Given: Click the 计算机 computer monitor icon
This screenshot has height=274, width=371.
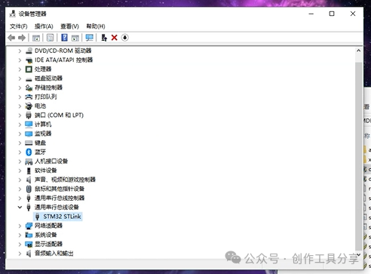Looking at the screenshot, I should click(x=29, y=125).
